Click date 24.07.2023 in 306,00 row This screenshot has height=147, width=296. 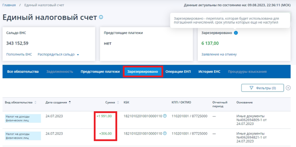[x=54, y=134]
